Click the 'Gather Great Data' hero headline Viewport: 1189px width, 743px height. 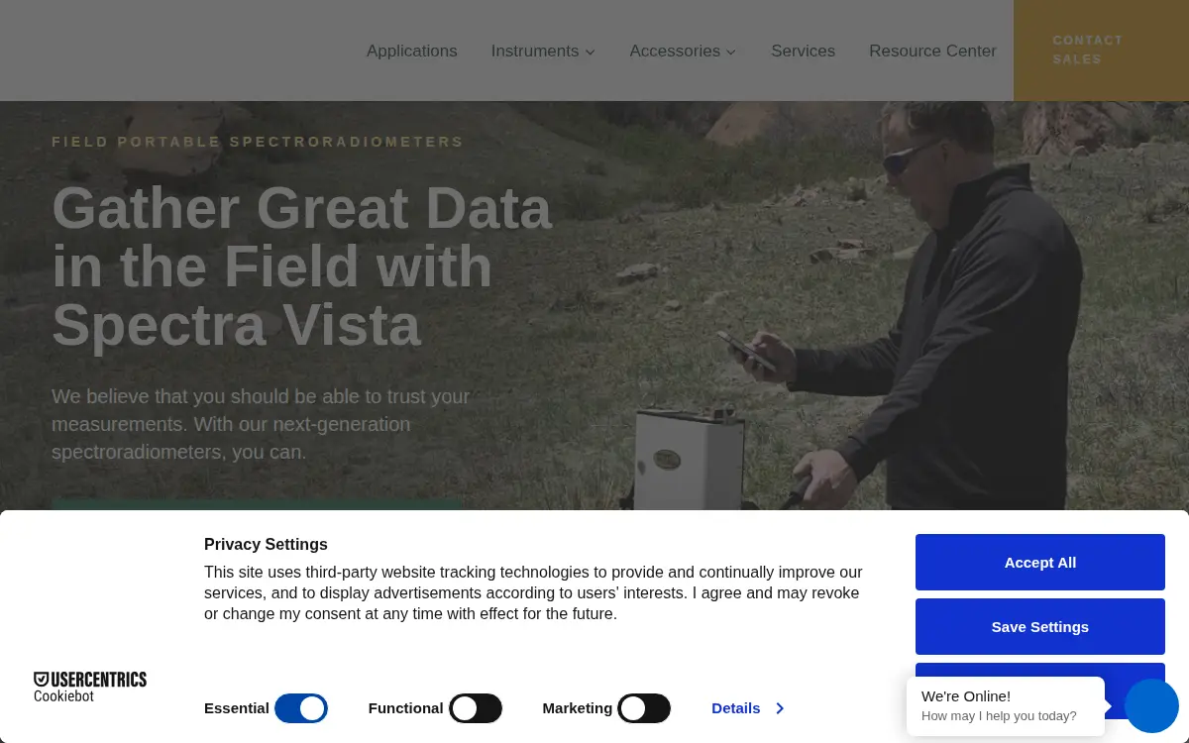point(301,266)
